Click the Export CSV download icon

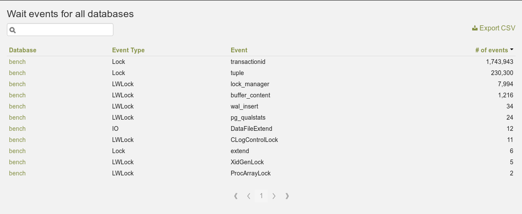pos(475,28)
